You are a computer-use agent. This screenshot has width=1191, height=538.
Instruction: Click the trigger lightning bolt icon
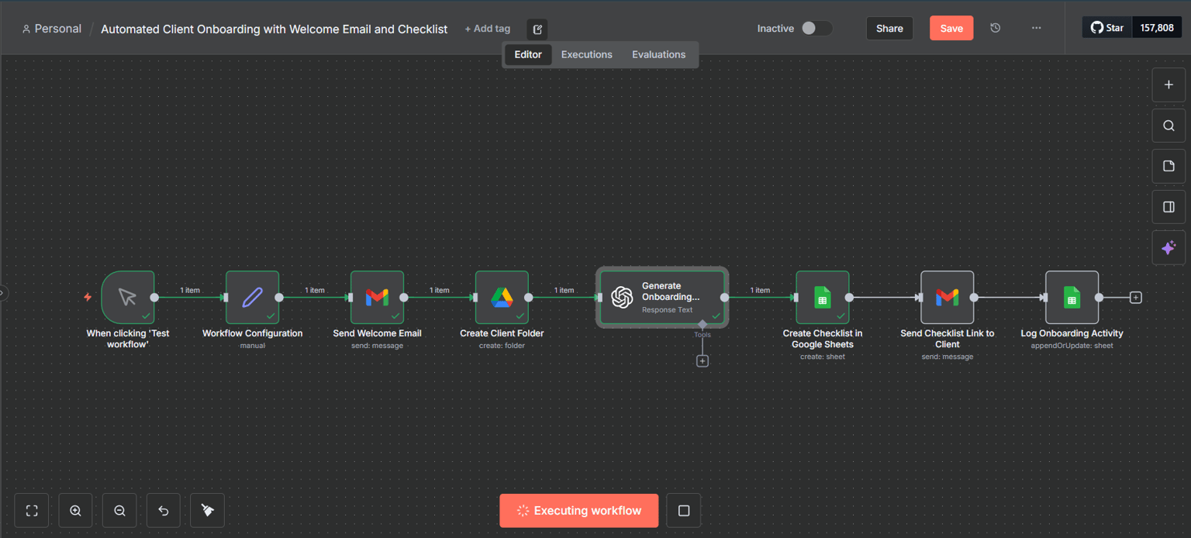tap(88, 297)
